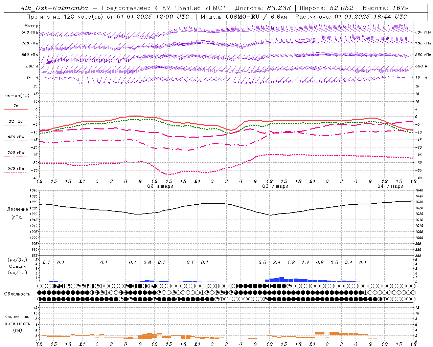
Task: Click the Облачность cloudiness row label
Action: (x=17, y=294)
